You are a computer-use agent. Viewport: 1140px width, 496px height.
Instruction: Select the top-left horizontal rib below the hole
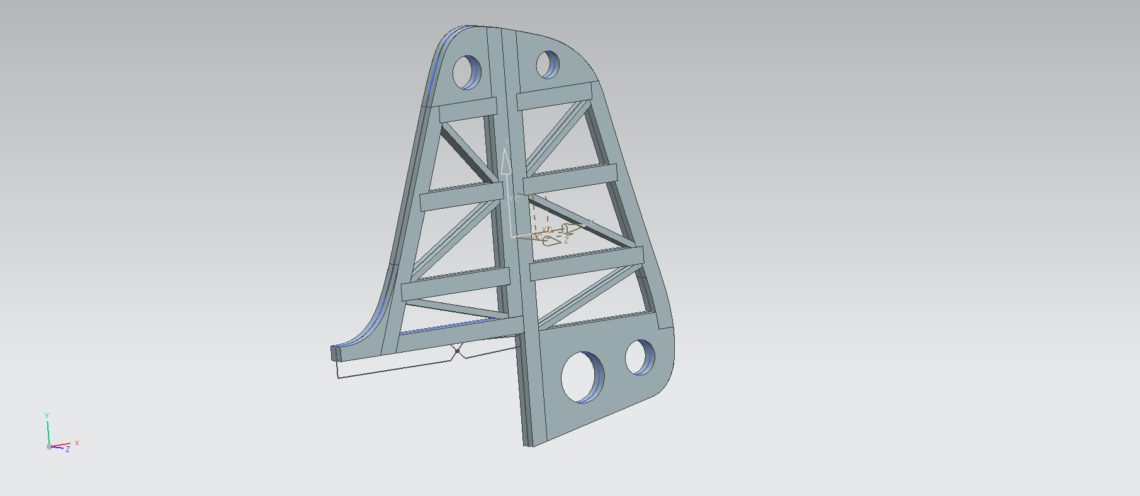coord(468,109)
